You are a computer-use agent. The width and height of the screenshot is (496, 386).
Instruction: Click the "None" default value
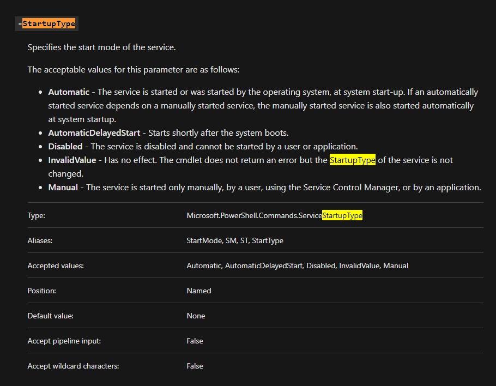click(196, 316)
